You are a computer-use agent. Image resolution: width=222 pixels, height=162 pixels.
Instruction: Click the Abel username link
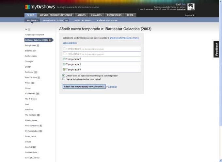[178, 4]
